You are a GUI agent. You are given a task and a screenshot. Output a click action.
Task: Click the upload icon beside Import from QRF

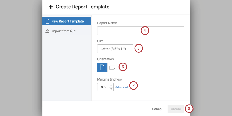tap(47, 31)
